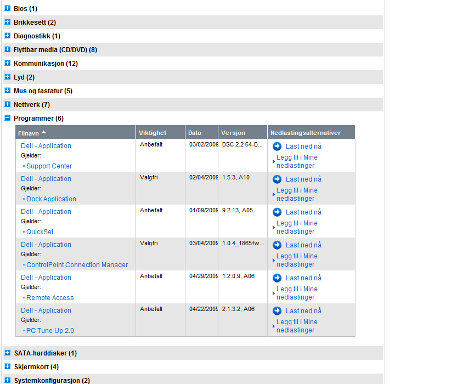Click download arrow icon for Dock Application
The width and height of the screenshot is (474, 384).
(277, 179)
